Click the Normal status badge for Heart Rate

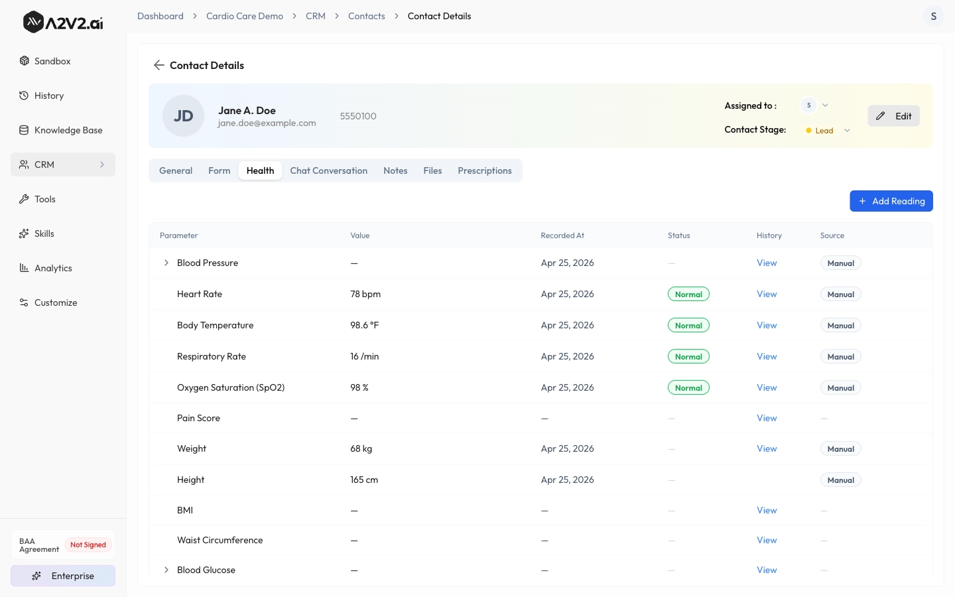688,294
